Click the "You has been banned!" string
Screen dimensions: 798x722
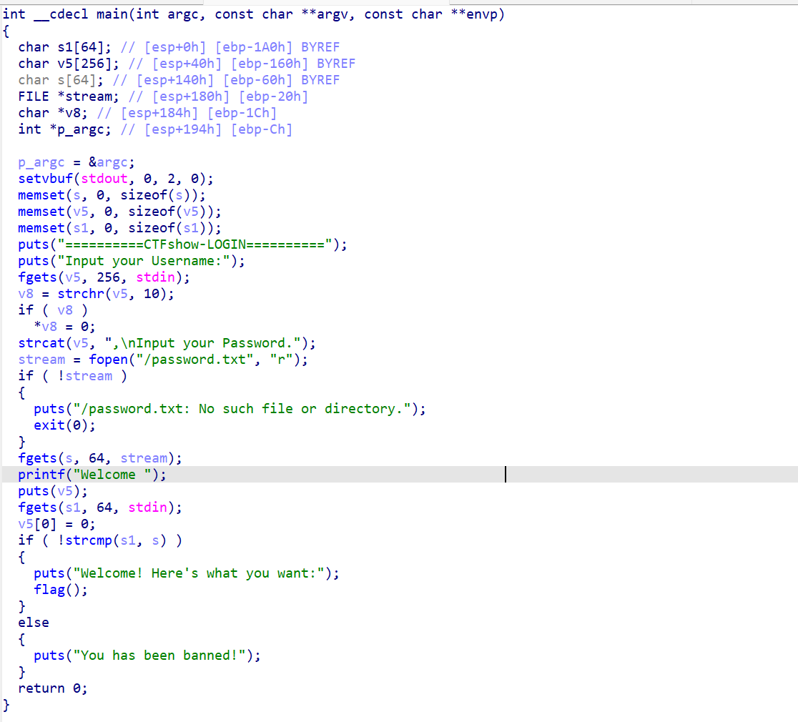tap(159, 656)
